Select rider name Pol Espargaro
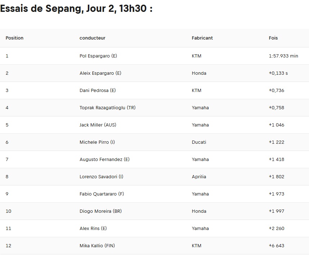Image resolution: width=309 pixels, height=262 pixels. click(x=98, y=56)
